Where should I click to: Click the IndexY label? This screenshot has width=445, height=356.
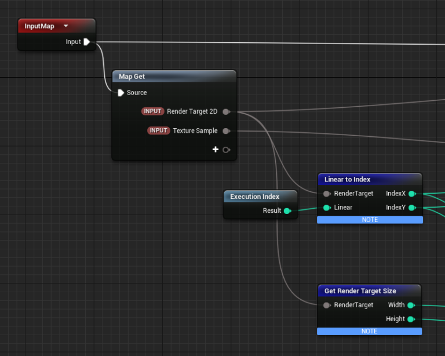tap(396, 208)
